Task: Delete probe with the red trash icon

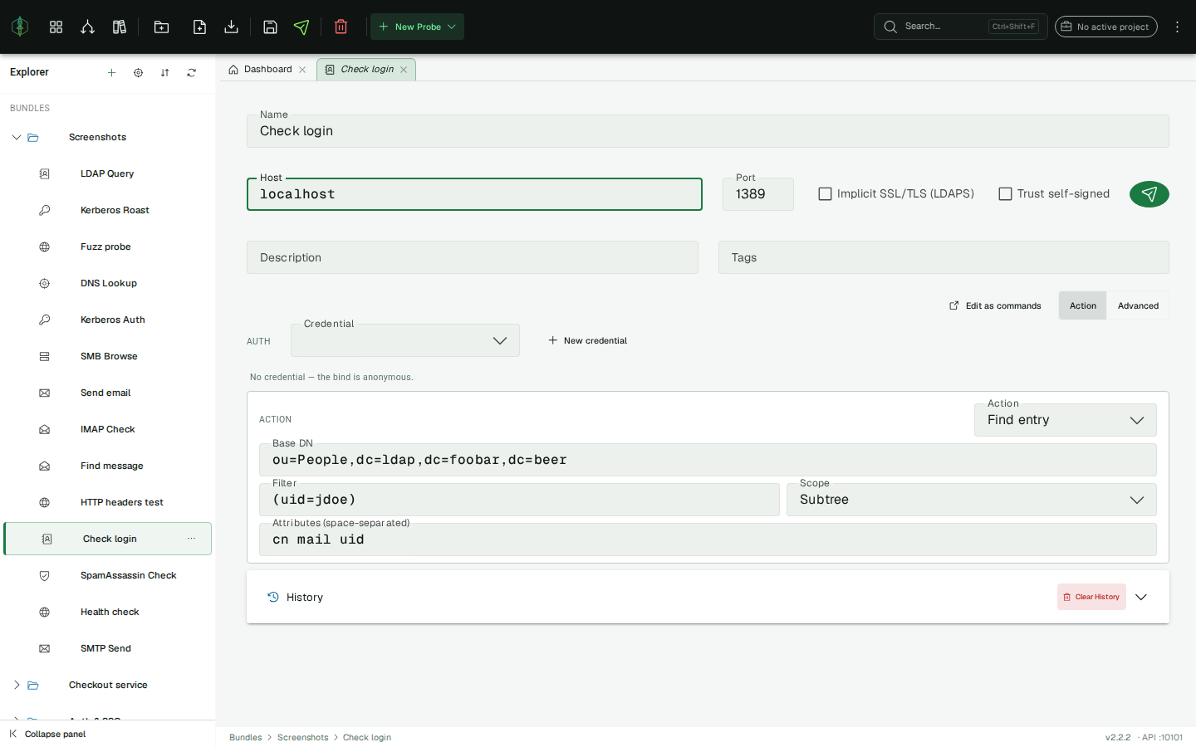Action: [x=341, y=27]
